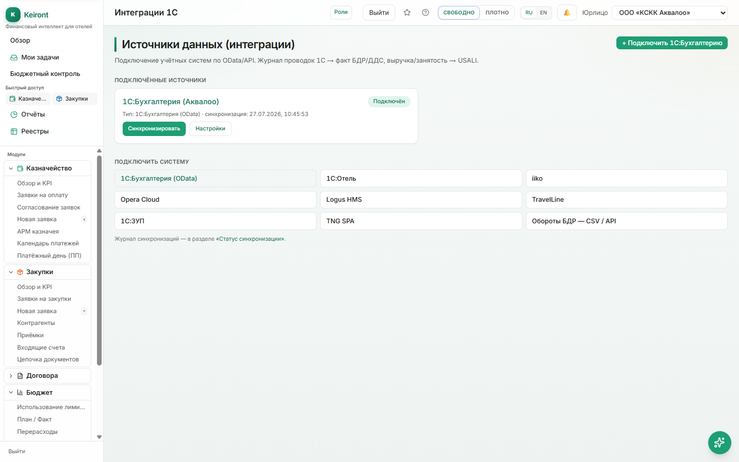The image size is (739, 462).
Task: Select the TNG SPA system card
Action: point(421,221)
